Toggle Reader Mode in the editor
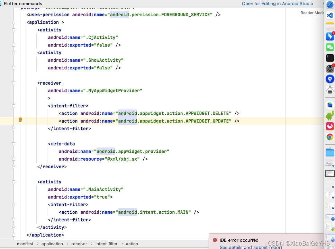This screenshot has height=249, width=335. click(x=312, y=13)
